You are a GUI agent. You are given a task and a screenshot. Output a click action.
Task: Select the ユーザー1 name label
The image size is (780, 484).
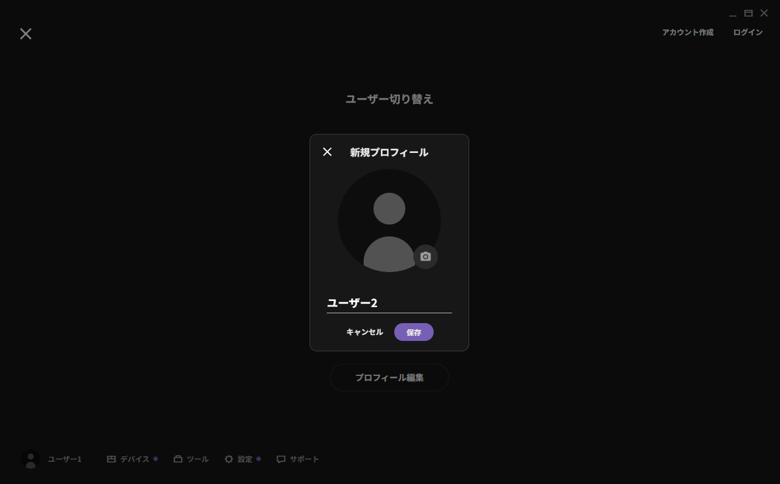64,459
